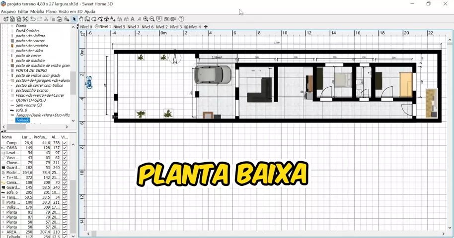Viewport: 454px width, 238px height.
Task: Toggle visibility checkbox for sofa_6 row
Action: tap(65, 192)
